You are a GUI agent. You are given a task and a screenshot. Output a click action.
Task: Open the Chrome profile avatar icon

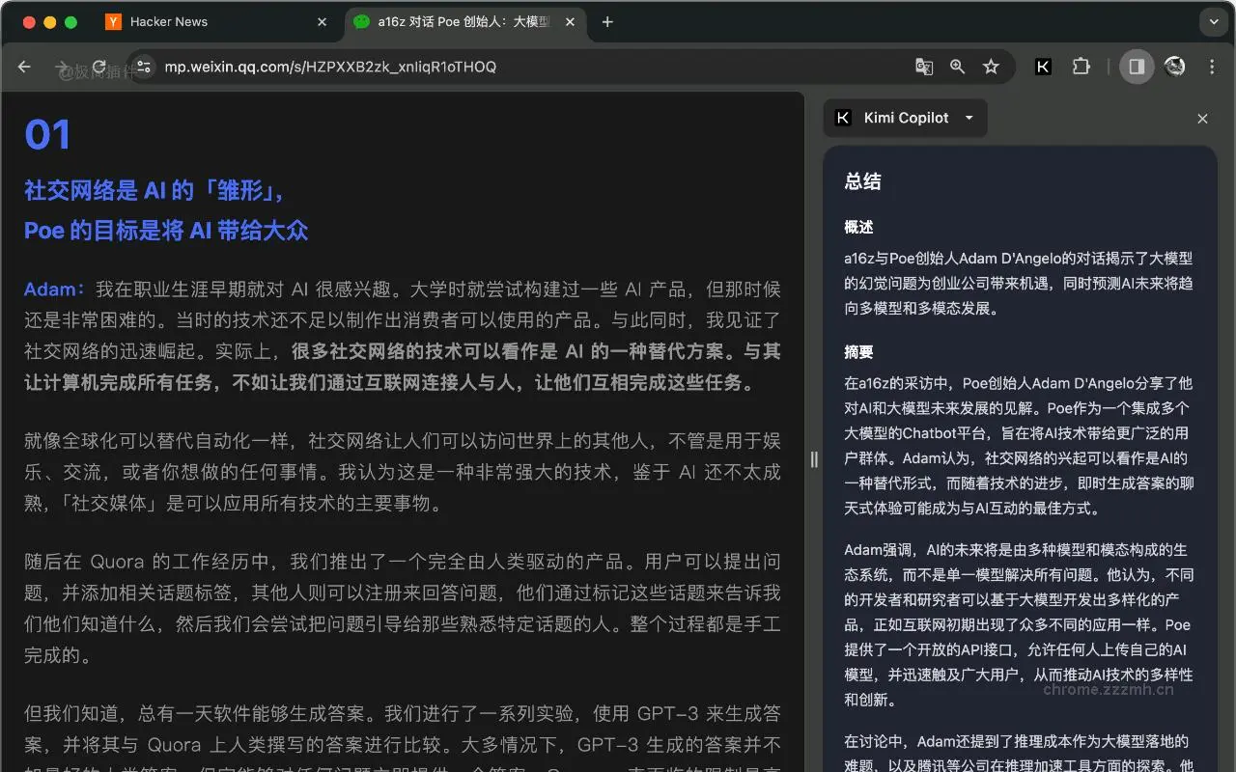click(x=1174, y=67)
